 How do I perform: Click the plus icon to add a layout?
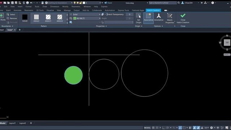(x=31, y=123)
